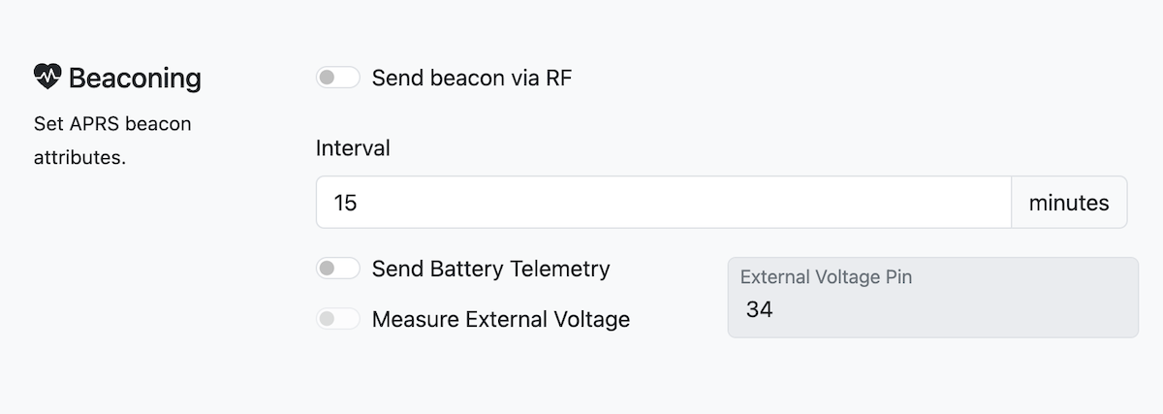The height and width of the screenshot is (414, 1163).
Task: Click the "Measure External Voltage" label text
Action: pos(500,319)
